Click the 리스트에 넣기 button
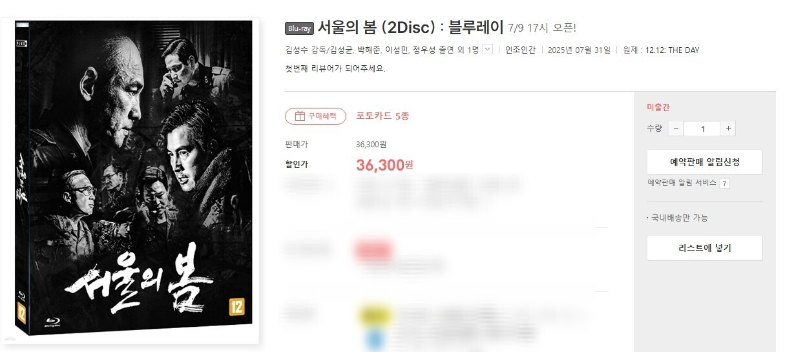 [x=704, y=248]
